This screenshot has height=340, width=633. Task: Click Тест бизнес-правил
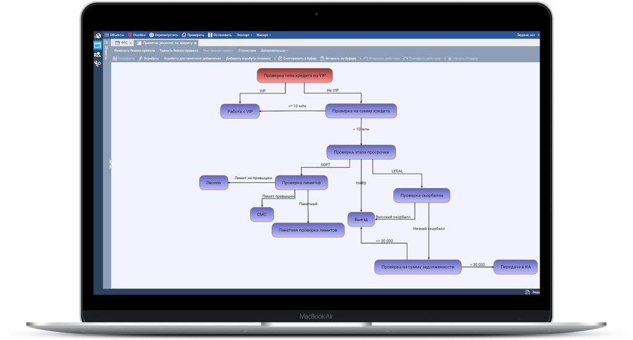(x=218, y=51)
